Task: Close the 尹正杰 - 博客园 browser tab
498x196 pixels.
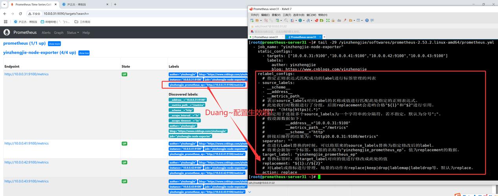Action: [108, 4]
